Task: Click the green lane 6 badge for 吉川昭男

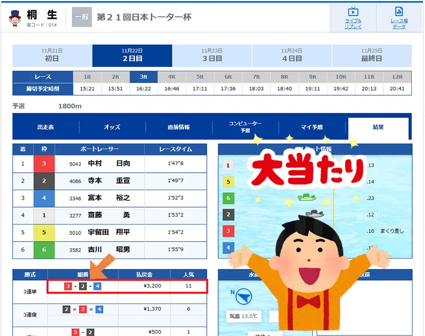Action: pyautogui.click(x=44, y=250)
